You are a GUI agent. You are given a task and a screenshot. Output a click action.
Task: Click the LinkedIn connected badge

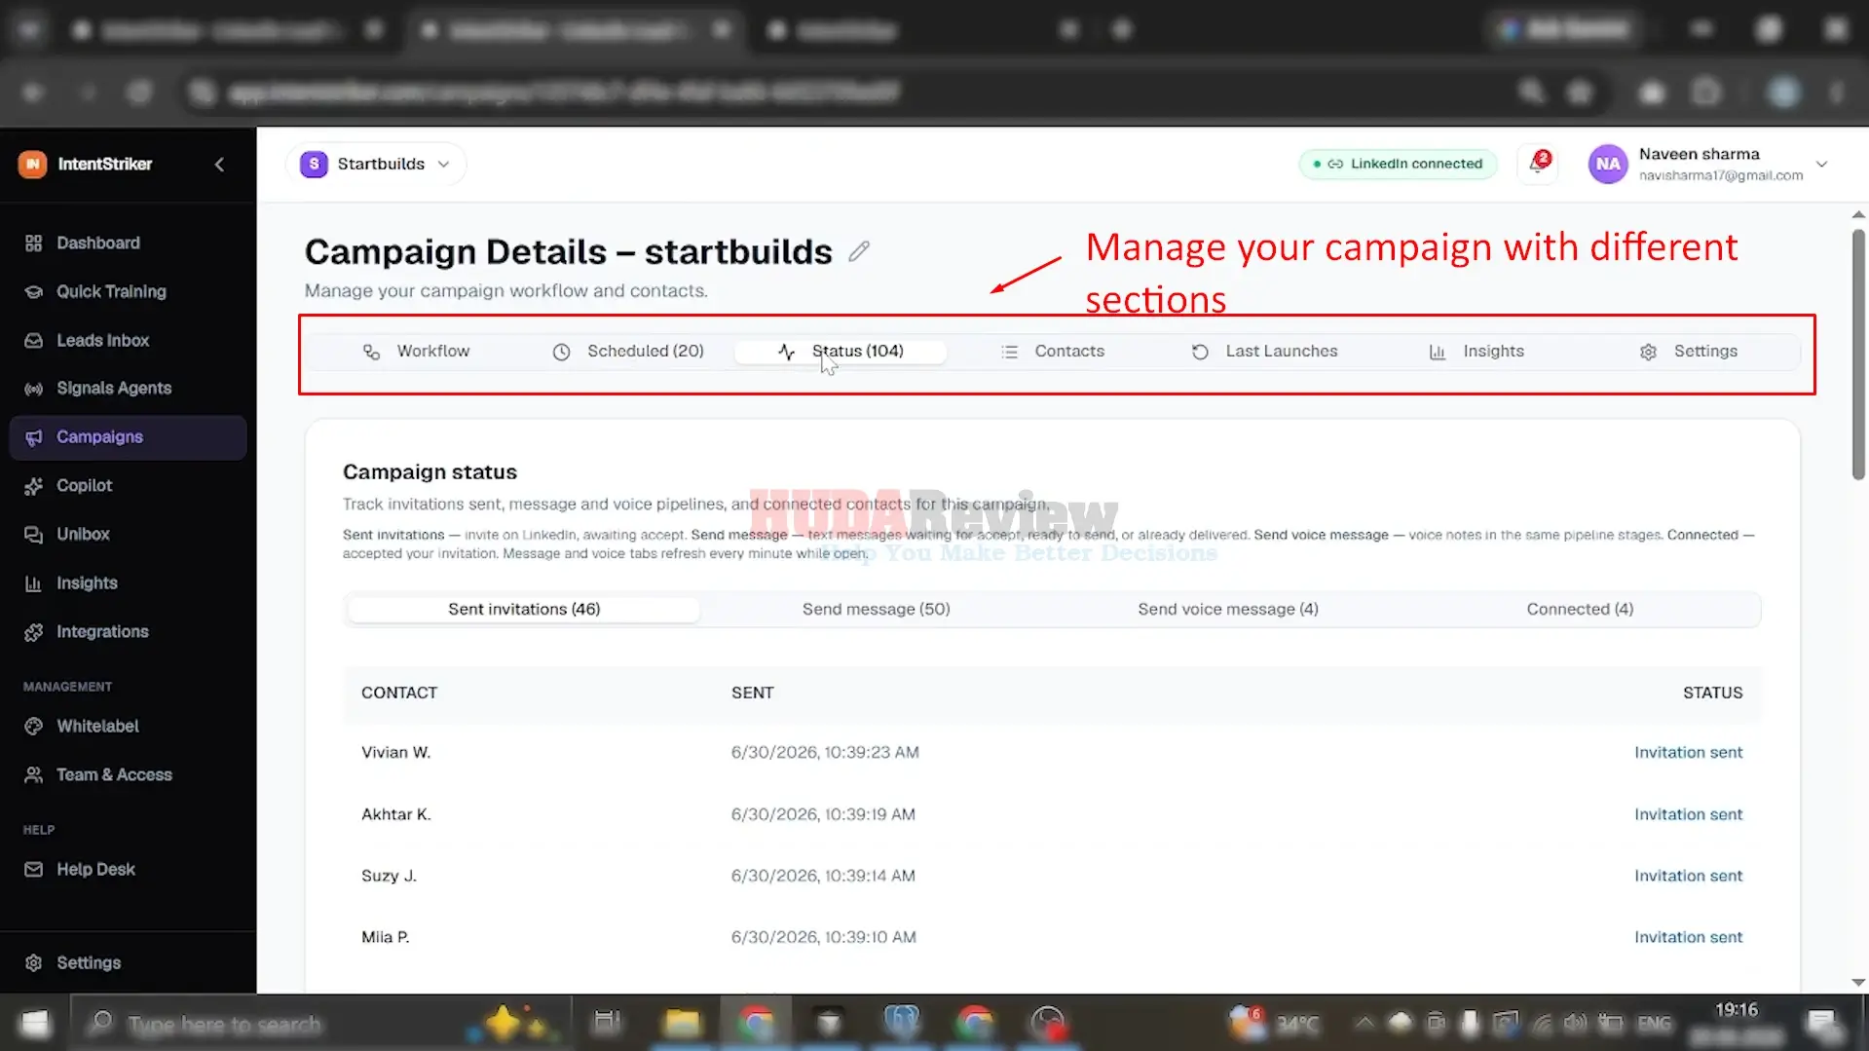pos(1398,164)
